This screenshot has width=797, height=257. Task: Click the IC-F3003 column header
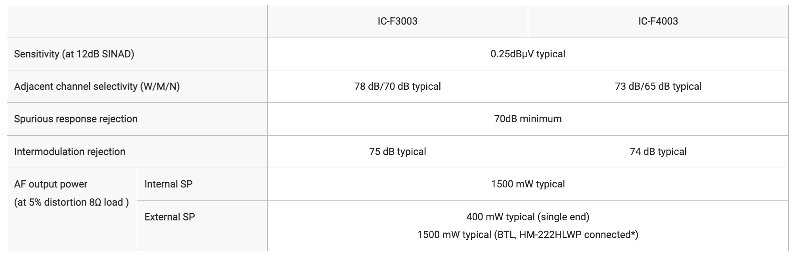tap(397, 21)
